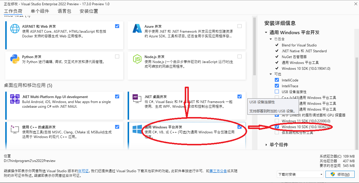Expand 单个组件 in installation details

[x=266, y=145]
